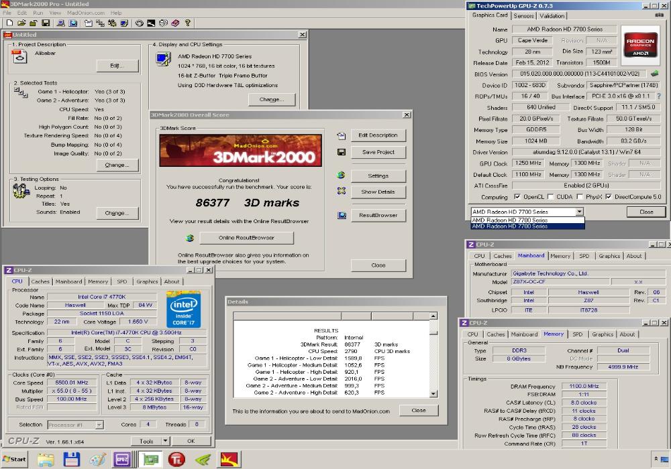Open the Caches tab in left CPU-Z window

point(40,281)
